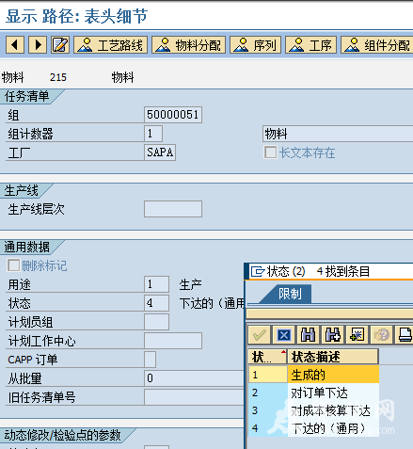Toggle the 删除标记 checkbox
This screenshot has height=449, width=413.
[x=13, y=265]
